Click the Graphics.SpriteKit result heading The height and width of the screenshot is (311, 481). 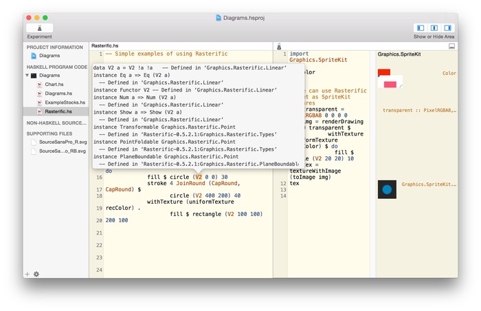click(399, 54)
